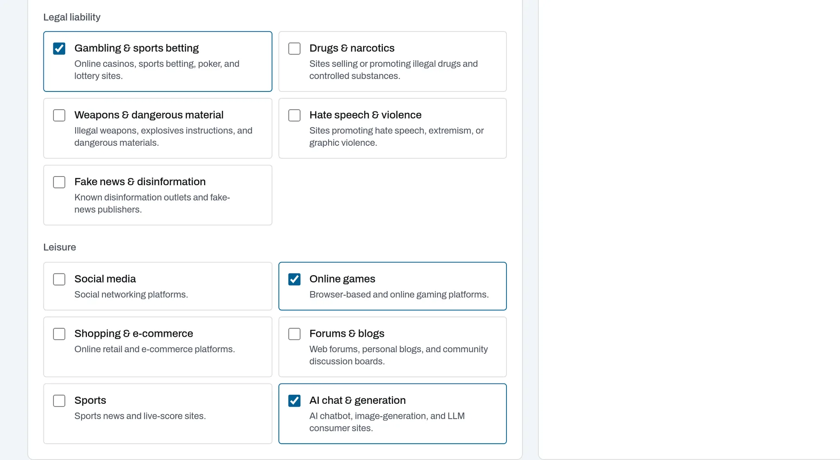Click 'Online retail and e-commerce platforms.' text

coord(155,350)
